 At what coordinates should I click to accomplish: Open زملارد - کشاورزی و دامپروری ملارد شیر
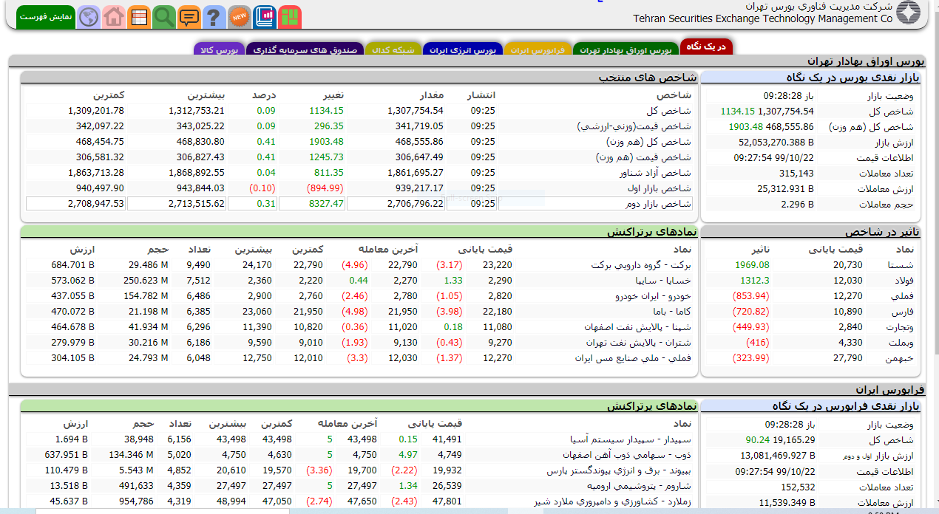point(613,501)
